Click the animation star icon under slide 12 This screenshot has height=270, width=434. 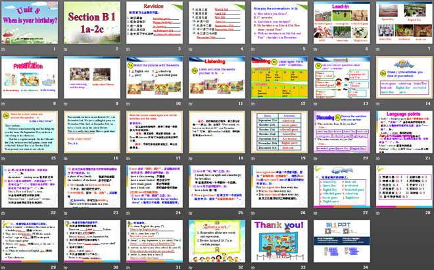[x=253, y=103]
